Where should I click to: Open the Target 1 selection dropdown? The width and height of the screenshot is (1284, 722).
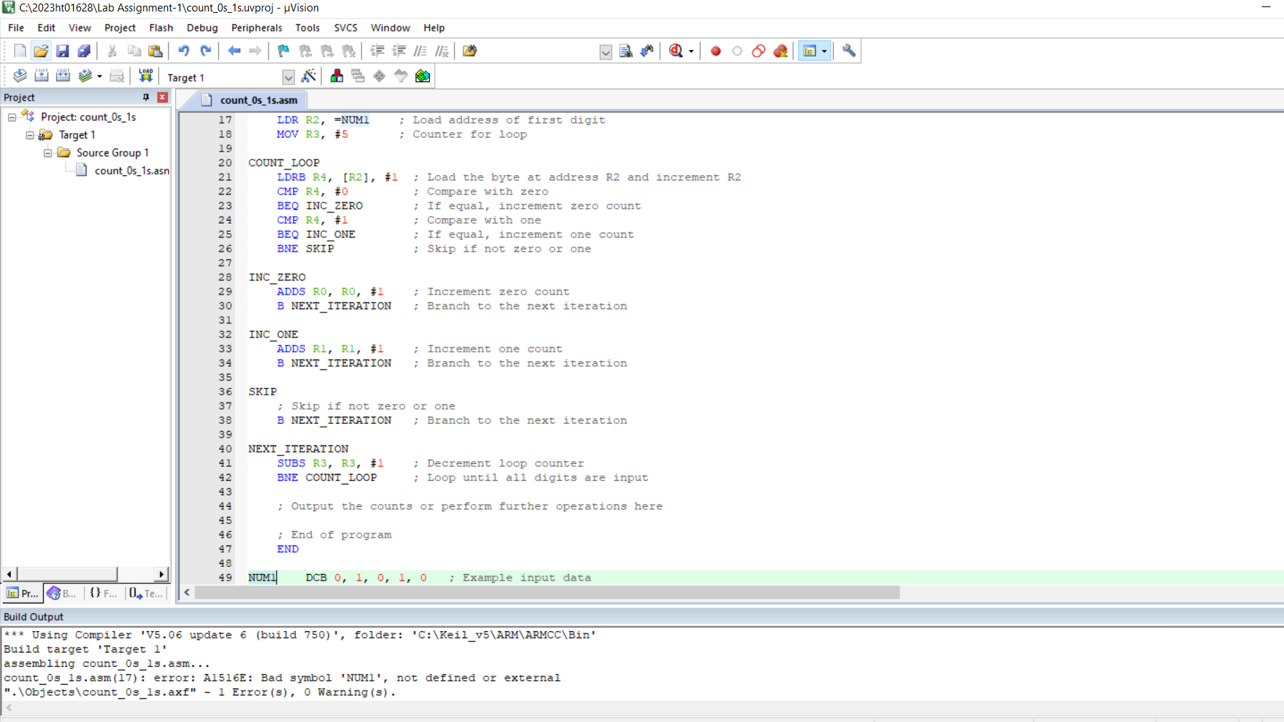[289, 76]
